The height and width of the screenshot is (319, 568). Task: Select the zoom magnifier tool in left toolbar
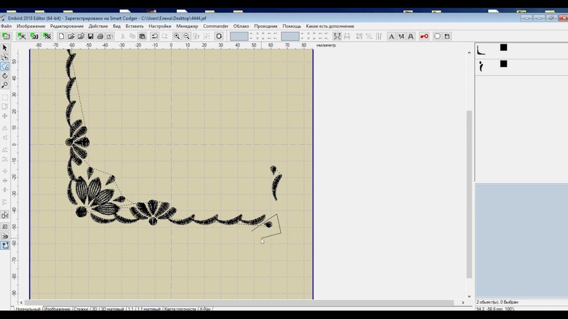point(5,85)
